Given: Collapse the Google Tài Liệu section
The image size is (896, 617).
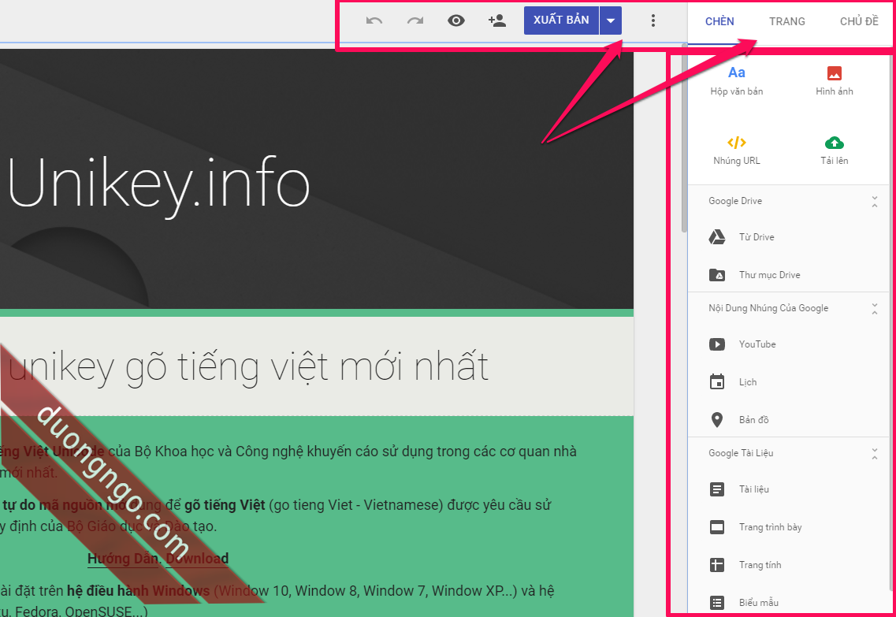Looking at the screenshot, I should [x=874, y=454].
